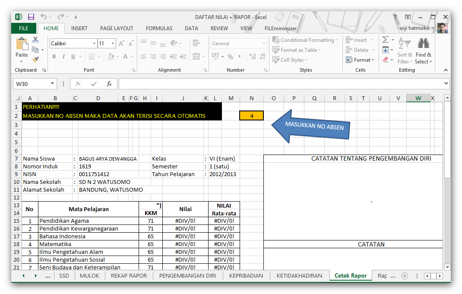Screen dimensions: 462x294
Task: Switch to FORMULAS ribbon tab
Action: [x=159, y=28]
